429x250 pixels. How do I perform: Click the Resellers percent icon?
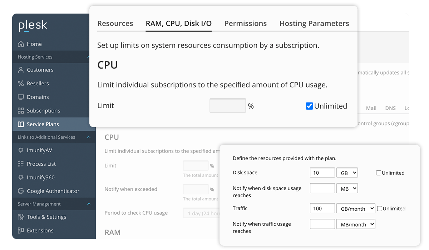[x=21, y=84]
